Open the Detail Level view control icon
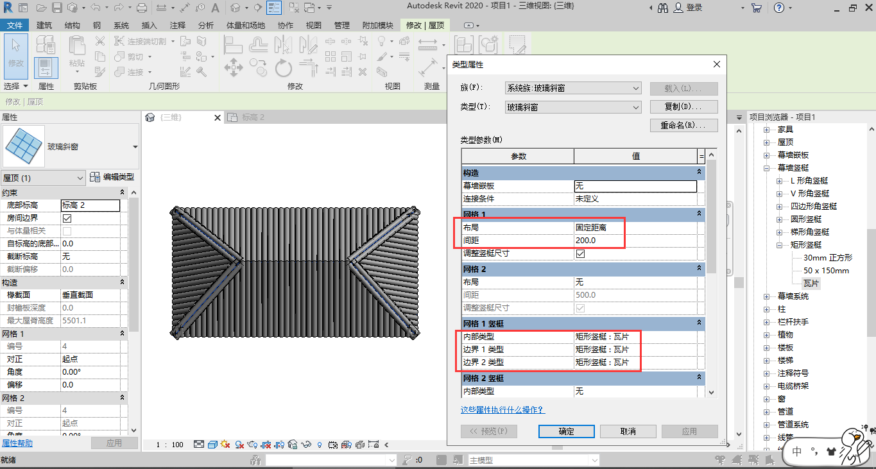Viewport: 876px width, 469px height. coord(199,444)
